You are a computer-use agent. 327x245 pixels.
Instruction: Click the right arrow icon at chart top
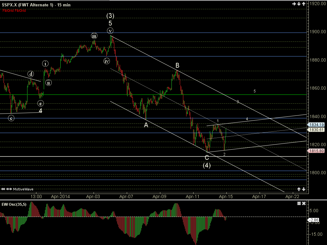[x=294, y=4]
